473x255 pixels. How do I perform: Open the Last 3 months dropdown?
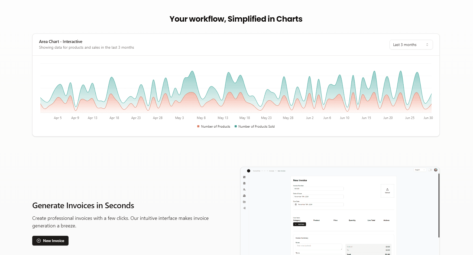pyautogui.click(x=411, y=45)
